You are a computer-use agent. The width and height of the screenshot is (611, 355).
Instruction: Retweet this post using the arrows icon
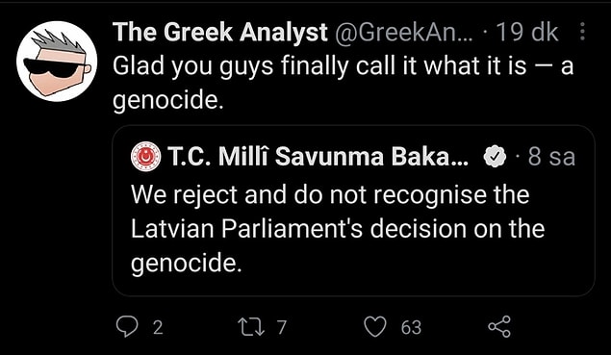[252, 326]
